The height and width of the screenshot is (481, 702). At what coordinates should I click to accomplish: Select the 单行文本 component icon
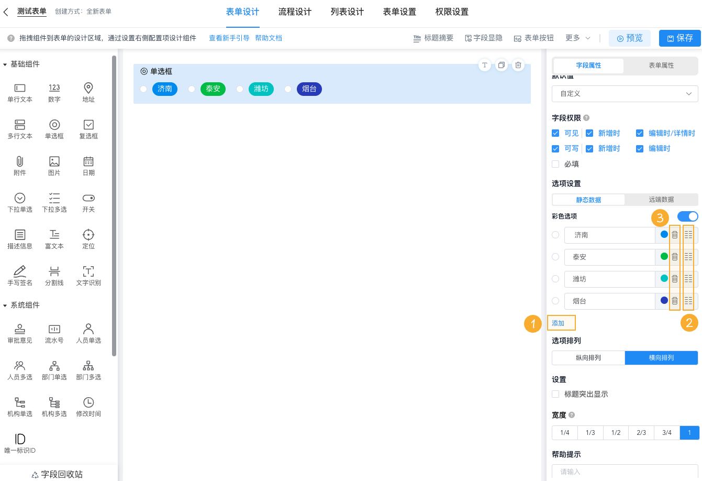[x=19, y=92]
